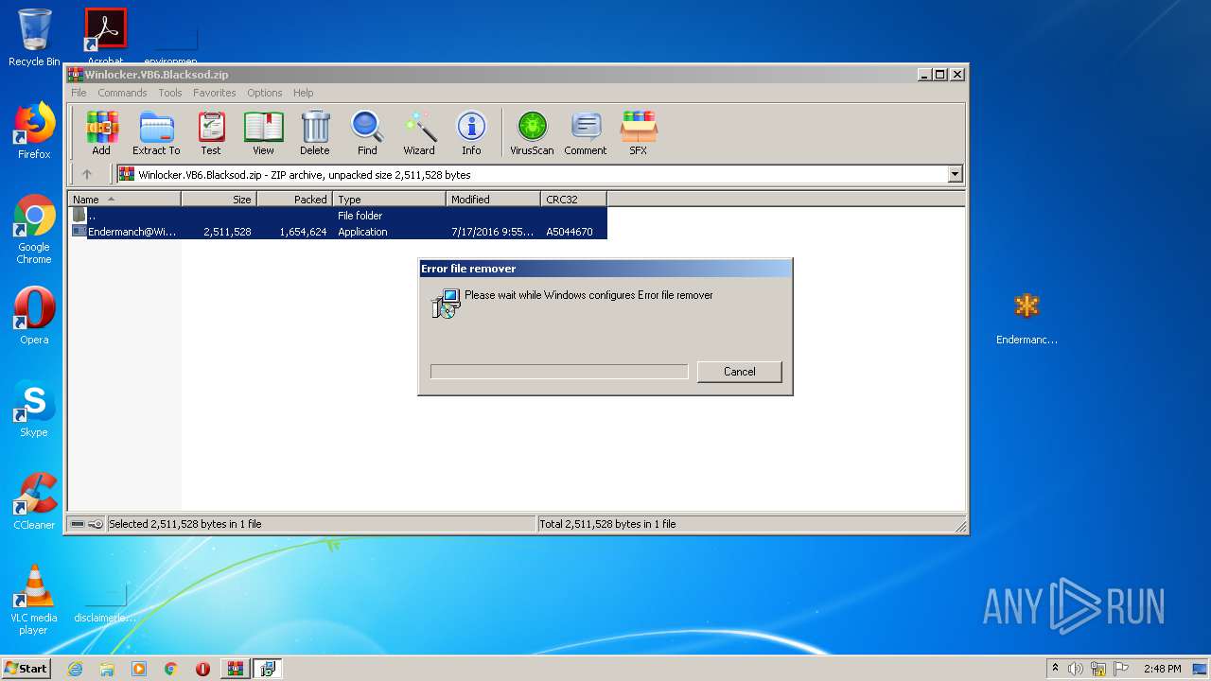
Task: Open the Action Center flag icon
Action: tap(1121, 669)
